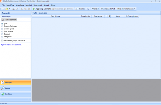
Task: Open the File menu
Action: (x=3, y=5)
